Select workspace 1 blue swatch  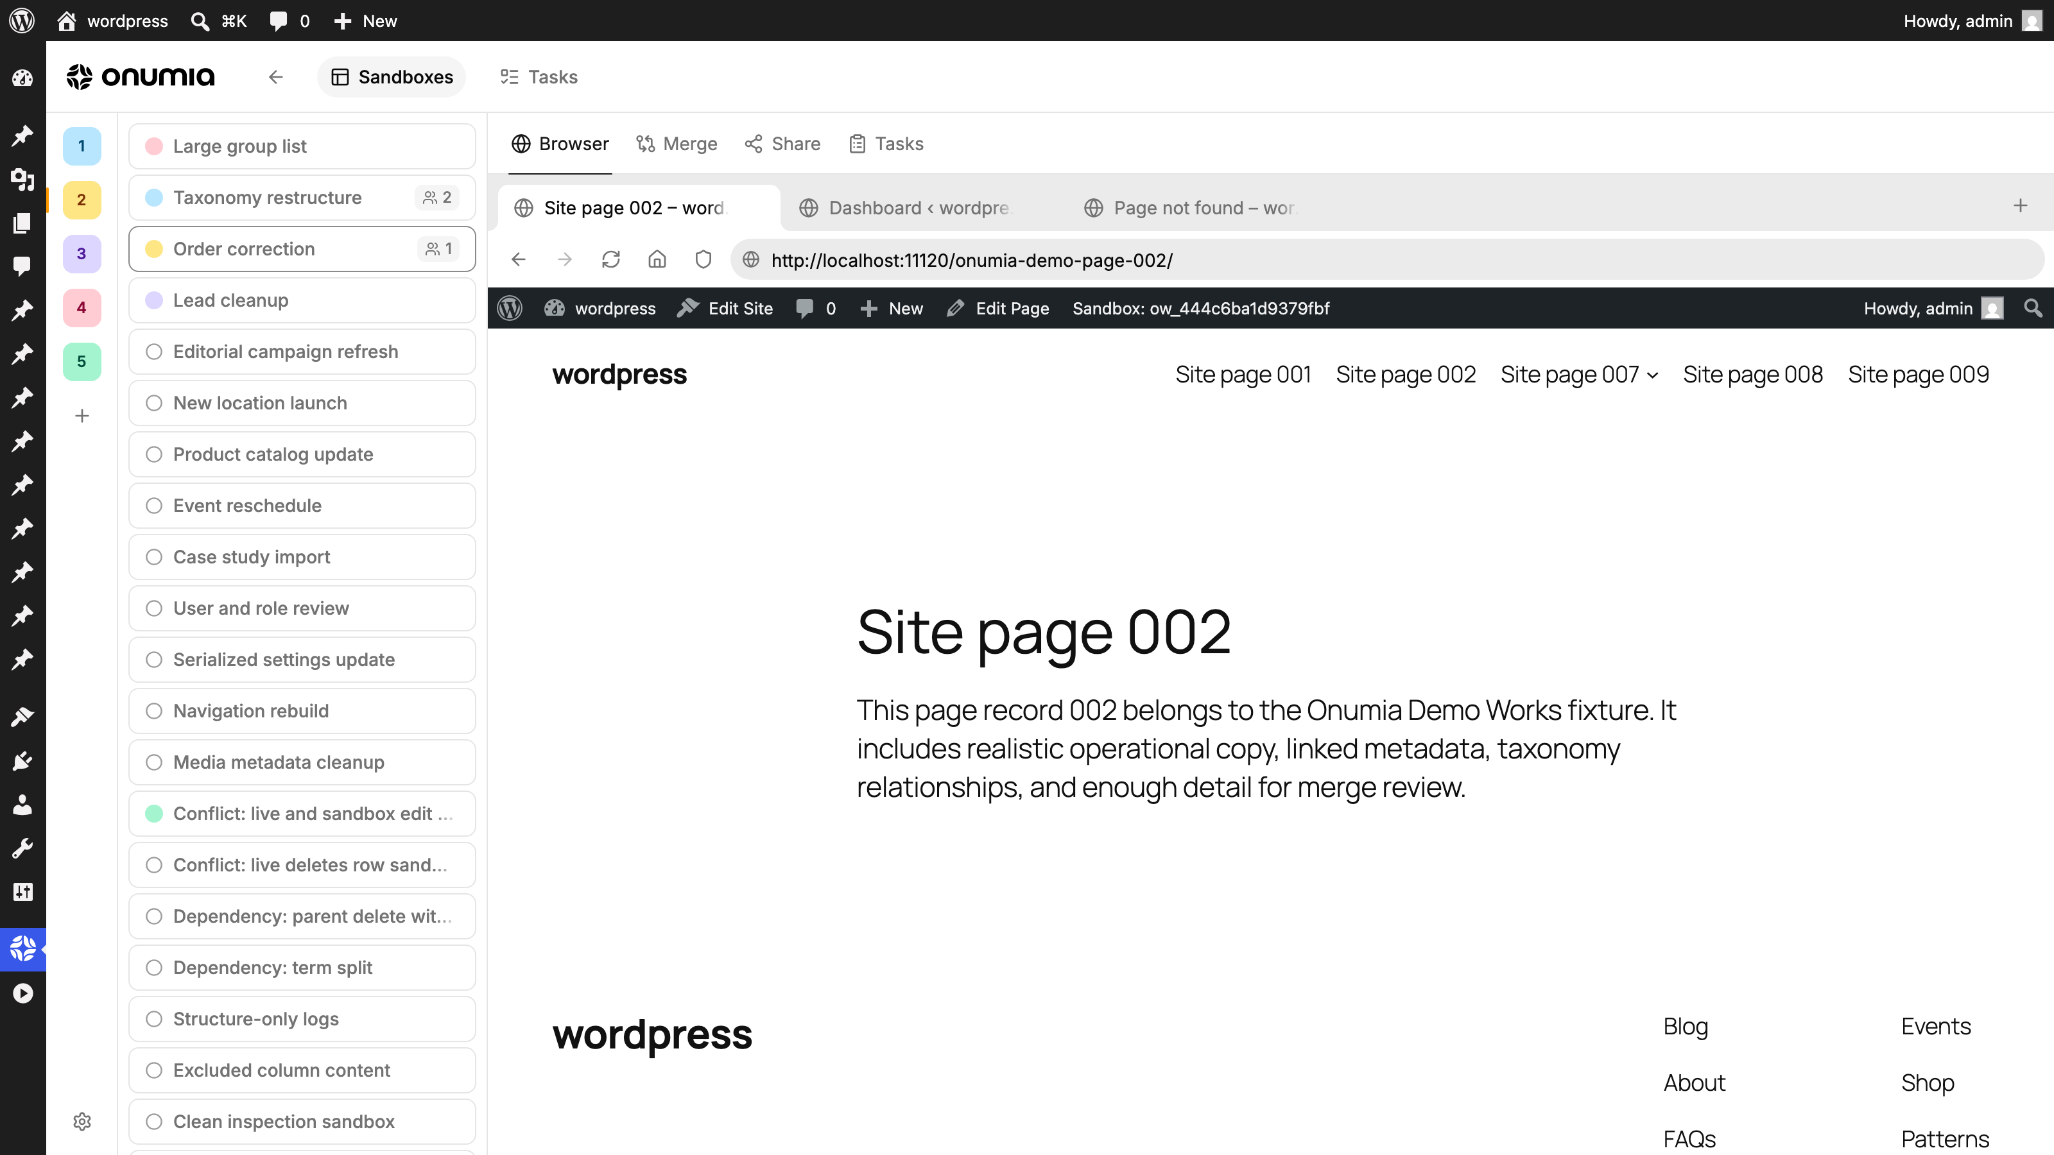click(x=82, y=146)
